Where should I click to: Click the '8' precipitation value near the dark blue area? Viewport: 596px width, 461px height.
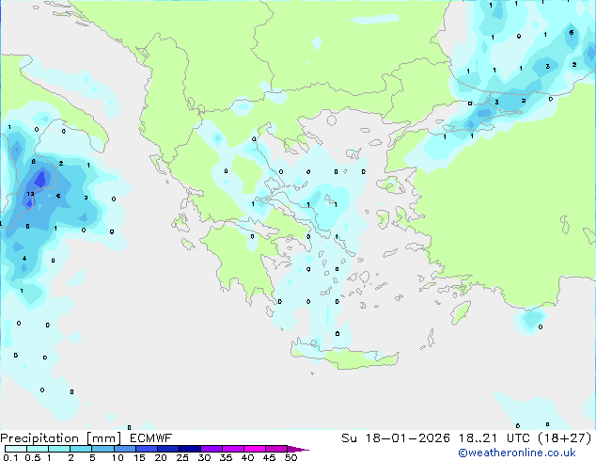pos(34,162)
